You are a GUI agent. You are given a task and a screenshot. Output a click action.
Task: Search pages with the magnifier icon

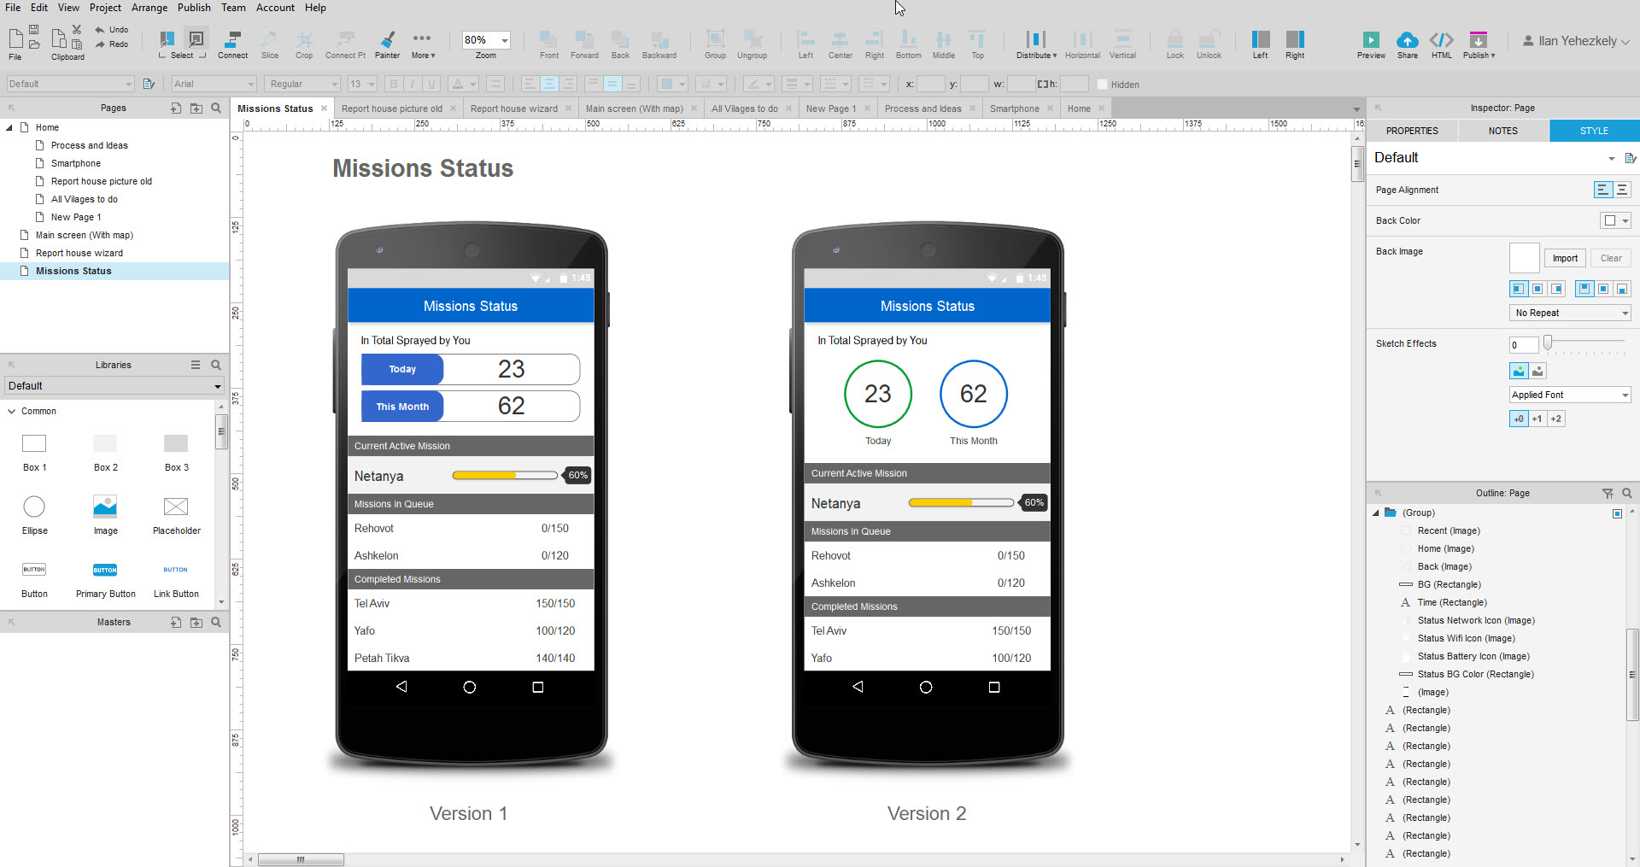click(216, 108)
